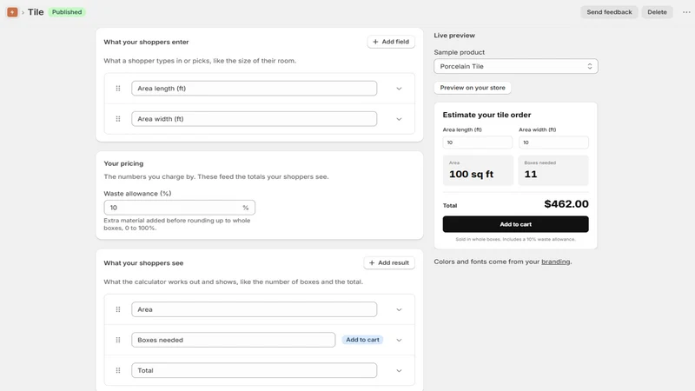The image size is (695, 391).
Task: Click the What your shoppers see heading
Action: click(x=143, y=263)
